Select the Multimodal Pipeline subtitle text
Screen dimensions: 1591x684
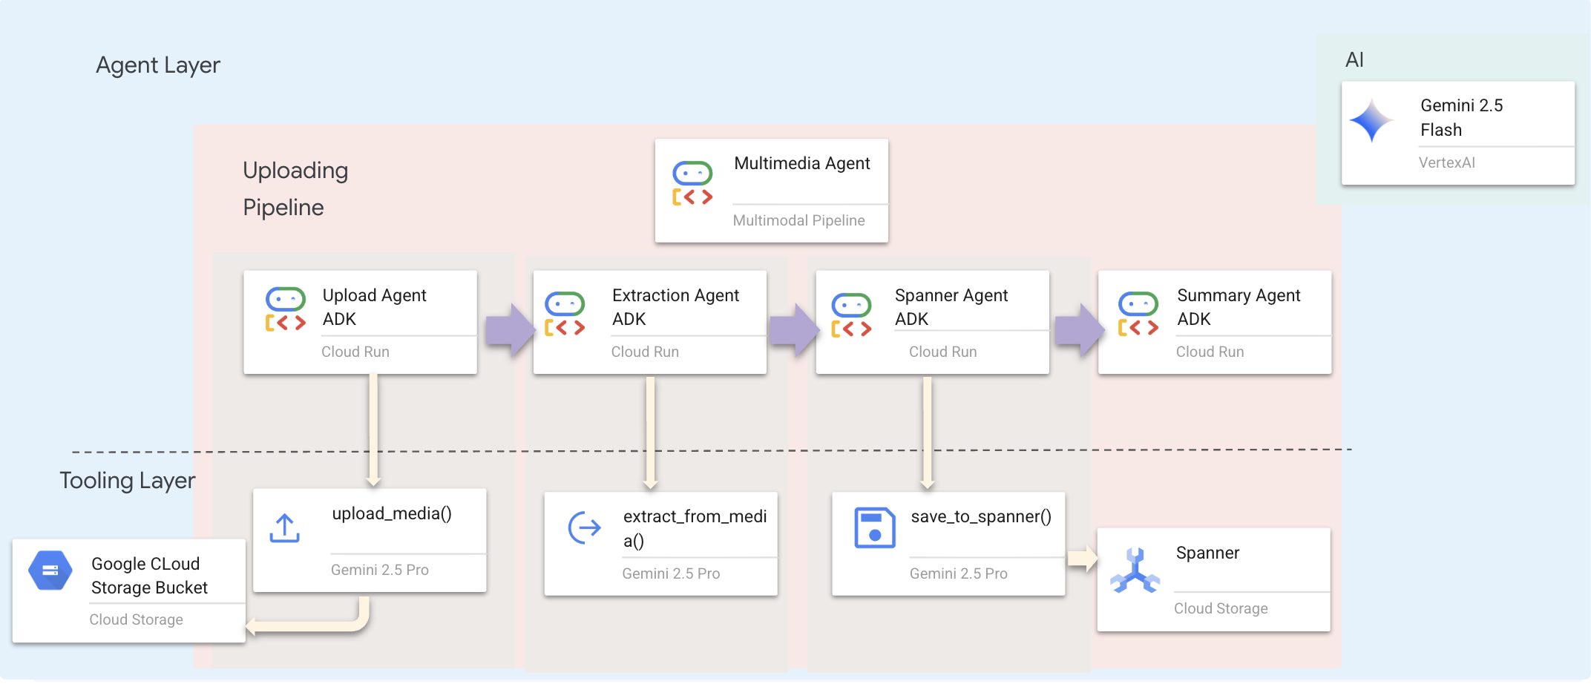click(x=798, y=220)
